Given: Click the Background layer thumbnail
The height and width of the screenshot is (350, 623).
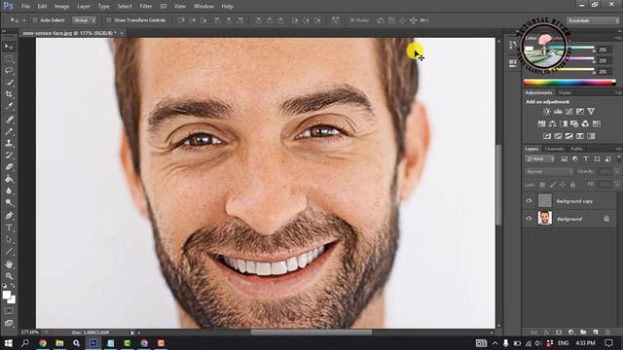Looking at the screenshot, I should (x=545, y=218).
